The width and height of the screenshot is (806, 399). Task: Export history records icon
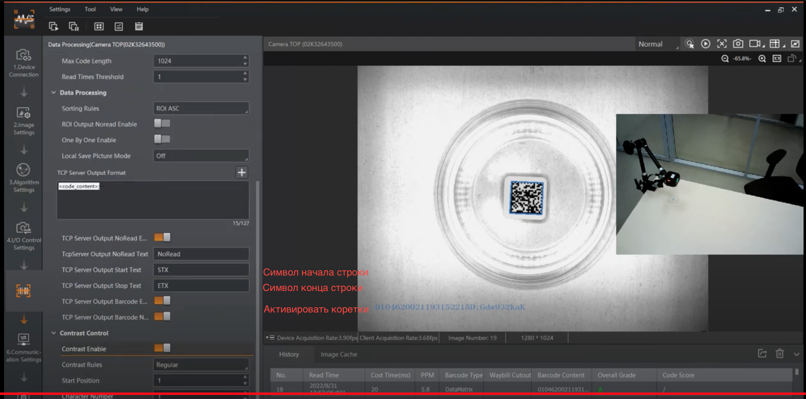coord(762,353)
